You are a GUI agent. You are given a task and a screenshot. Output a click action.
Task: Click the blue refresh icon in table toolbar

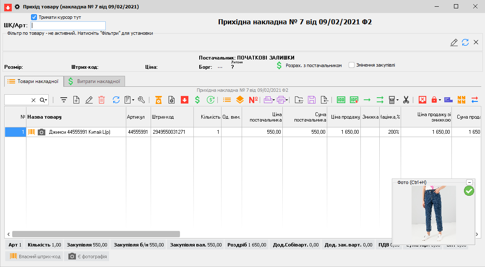click(116, 100)
